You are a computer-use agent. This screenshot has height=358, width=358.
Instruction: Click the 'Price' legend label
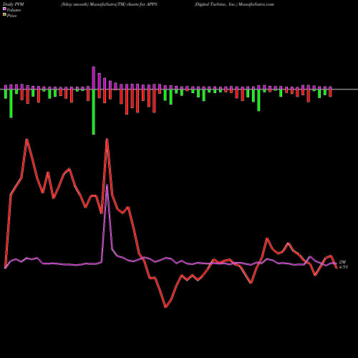click(11, 16)
